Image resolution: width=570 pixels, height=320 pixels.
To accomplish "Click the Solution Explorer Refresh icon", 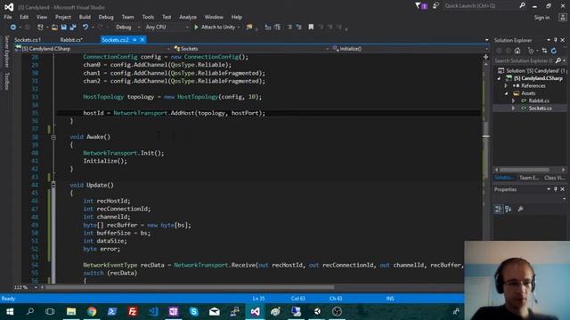I will pos(553,51).
